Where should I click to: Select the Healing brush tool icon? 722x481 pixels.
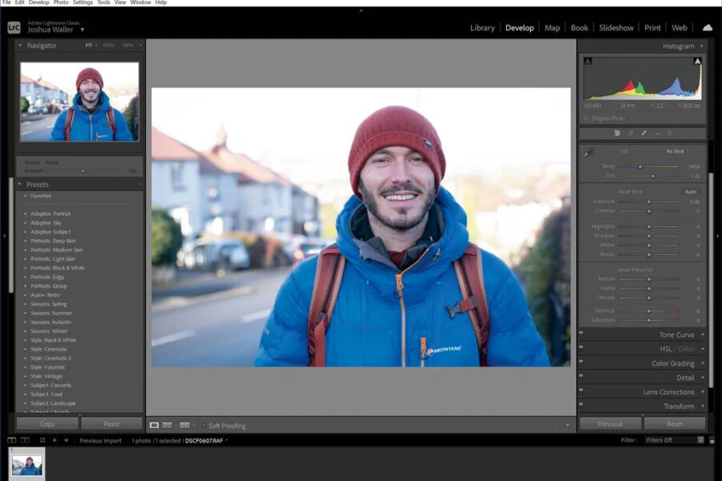point(643,133)
